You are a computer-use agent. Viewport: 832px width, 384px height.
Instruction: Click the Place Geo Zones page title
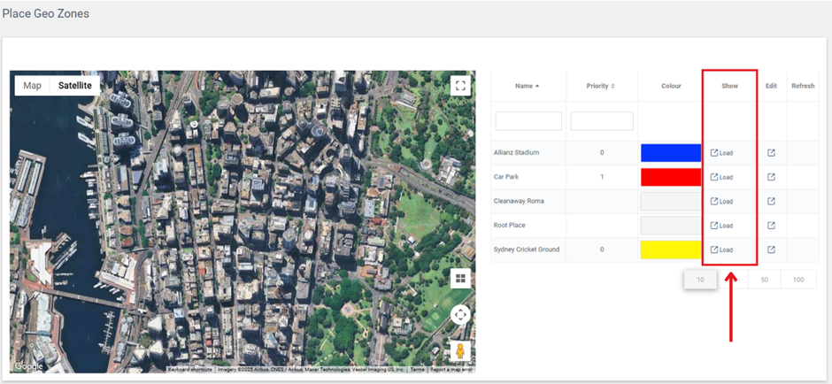[x=46, y=14]
